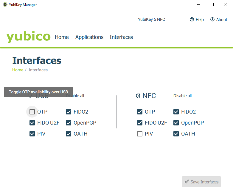Click the NFC section heading

pyautogui.click(x=149, y=96)
